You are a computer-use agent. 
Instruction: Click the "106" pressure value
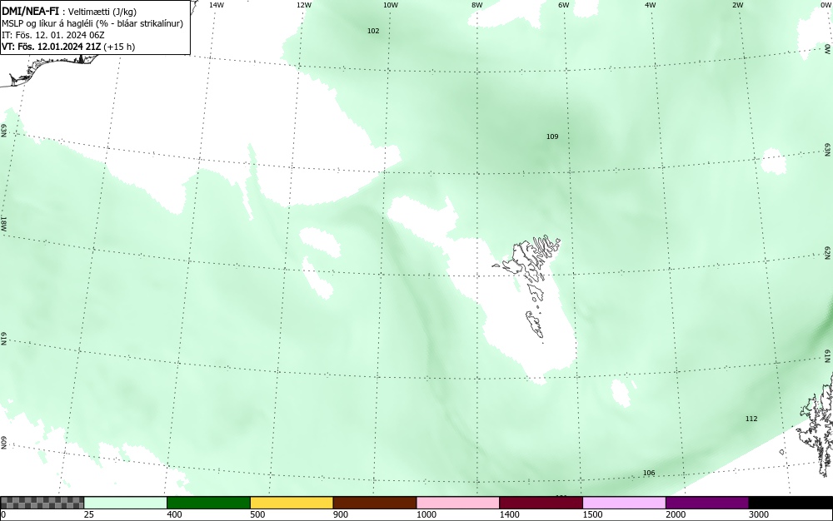click(x=649, y=473)
